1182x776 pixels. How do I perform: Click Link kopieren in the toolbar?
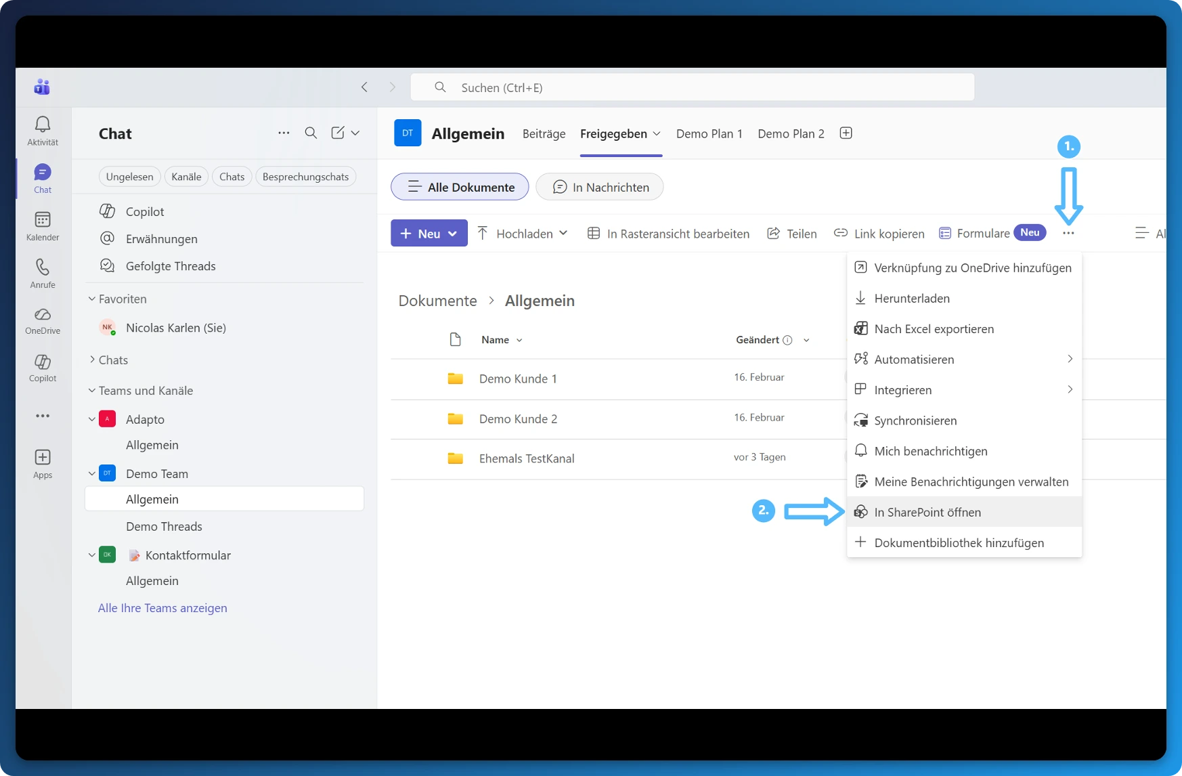point(879,234)
